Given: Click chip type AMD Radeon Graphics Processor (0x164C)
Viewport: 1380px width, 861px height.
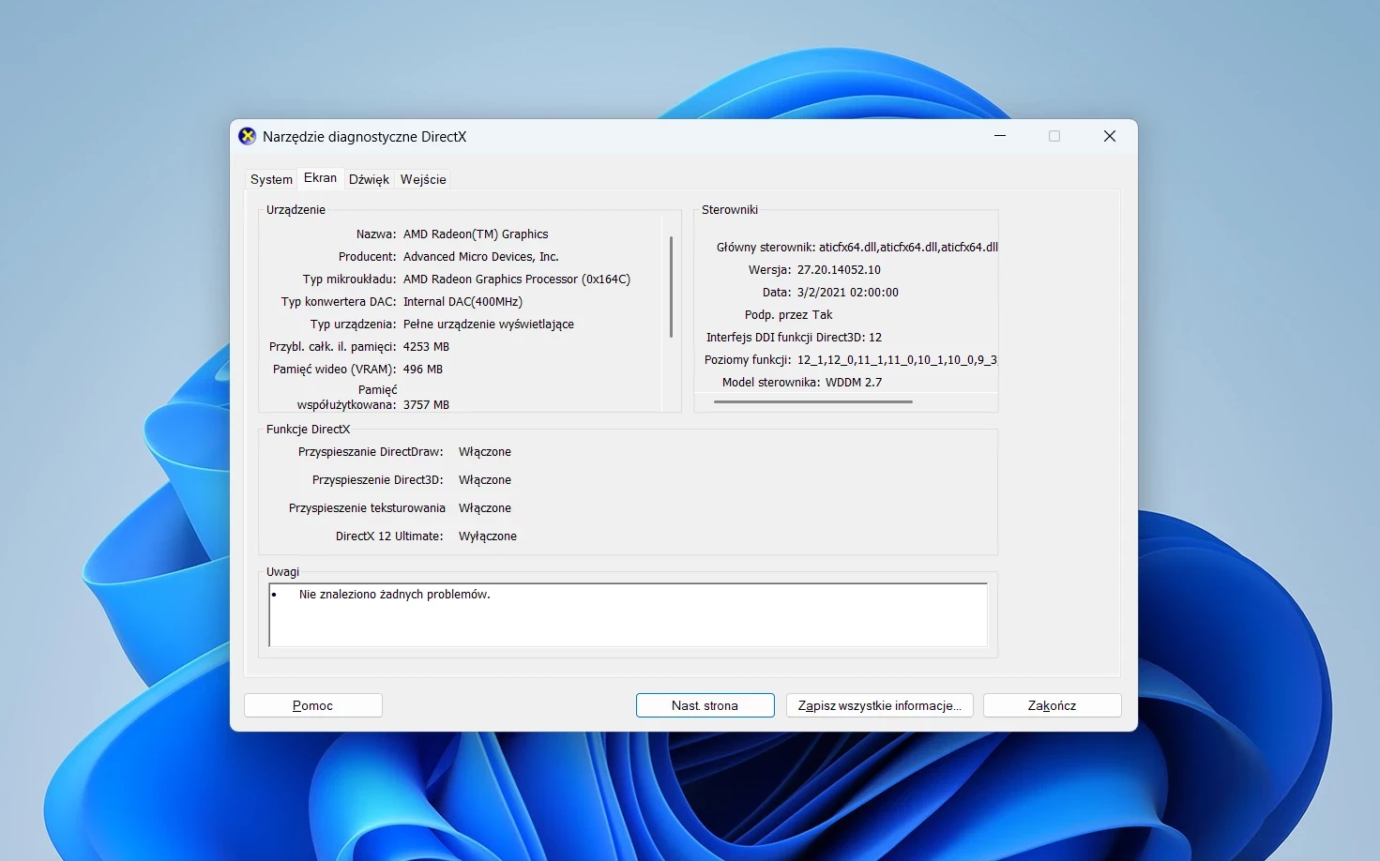Looking at the screenshot, I should (x=517, y=279).
